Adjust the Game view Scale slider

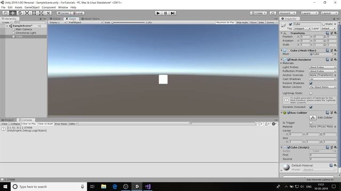[128, 22]
